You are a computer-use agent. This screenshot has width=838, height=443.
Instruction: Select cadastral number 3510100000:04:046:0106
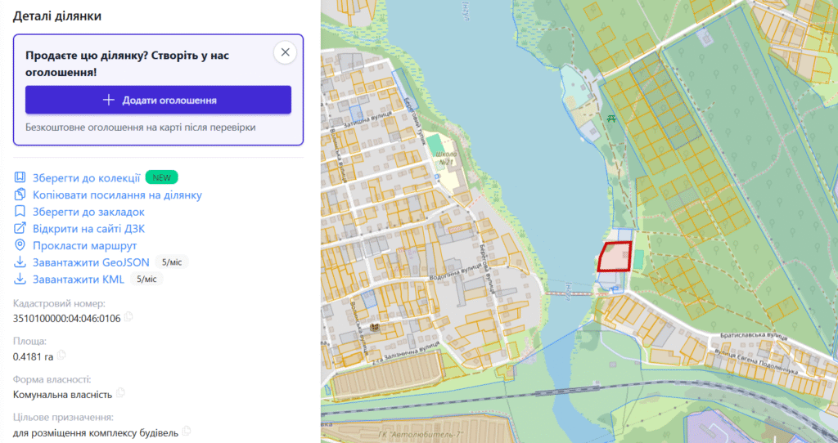[x=67, y=319]
